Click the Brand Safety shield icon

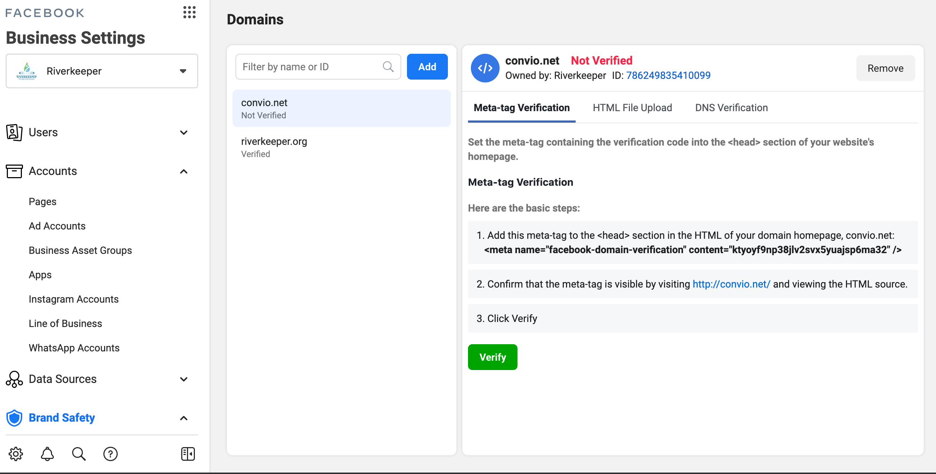click(14, 418)
